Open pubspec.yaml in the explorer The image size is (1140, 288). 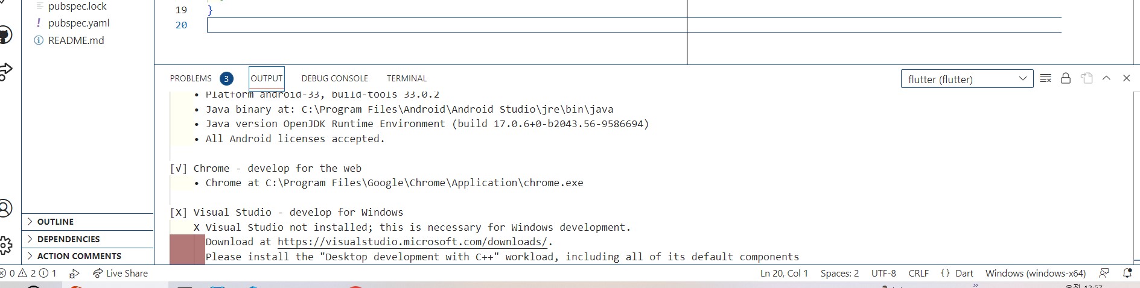coord(78,23)
